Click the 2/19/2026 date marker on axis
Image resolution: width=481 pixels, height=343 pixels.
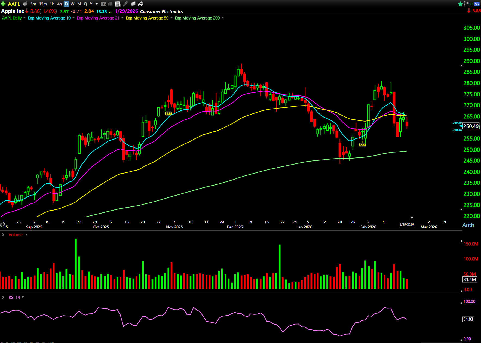[406, 224]
